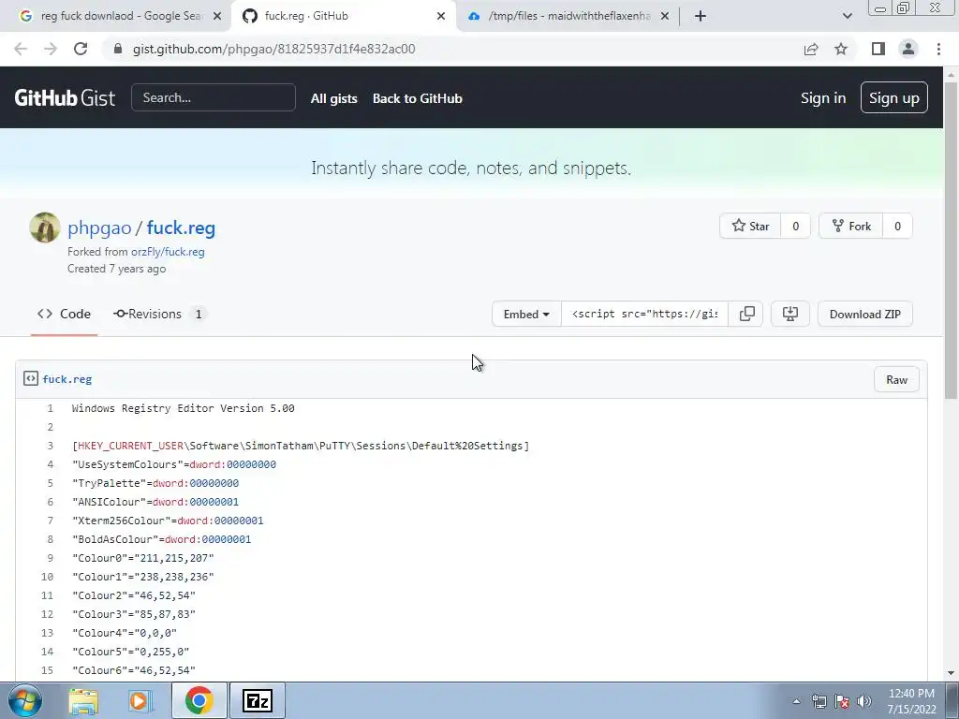
Task: Click the "UseSystemColours" line
Action: pos(173,464)
